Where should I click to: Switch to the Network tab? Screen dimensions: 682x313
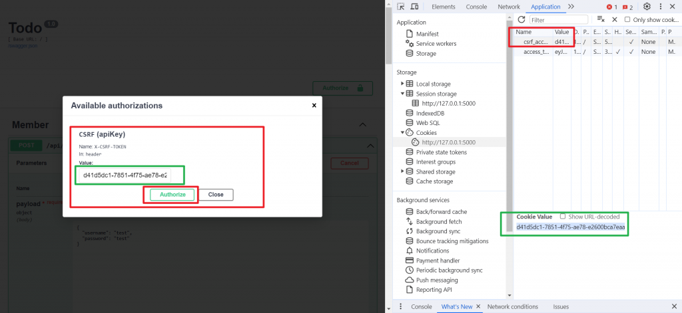tap(509, 7)
